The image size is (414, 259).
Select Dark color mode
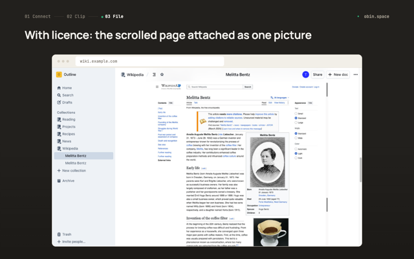point(296,158)
